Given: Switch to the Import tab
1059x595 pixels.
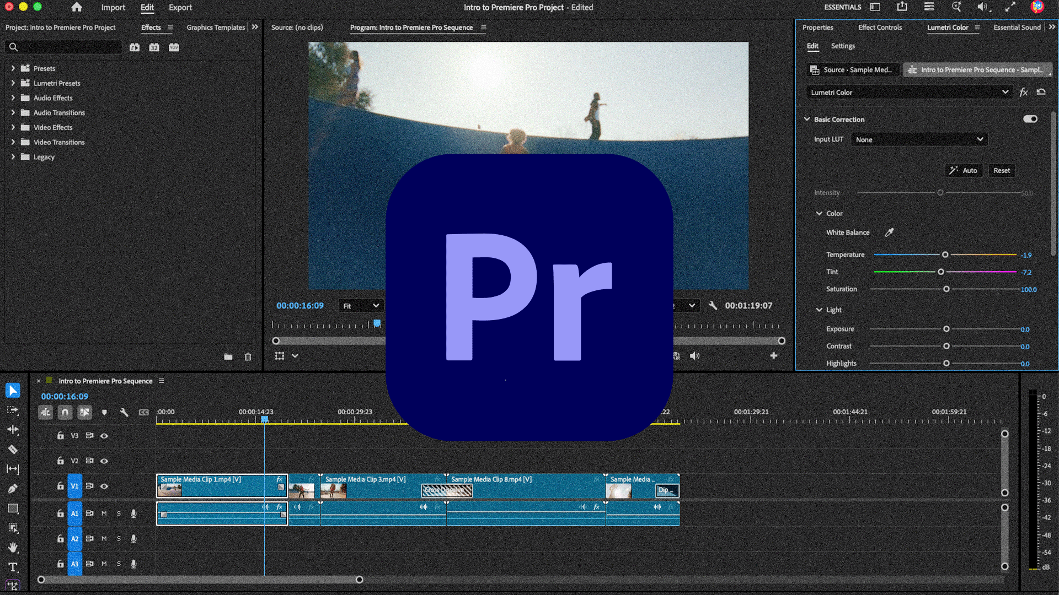Looking at the screenshot, I should [x=113, y=7].
